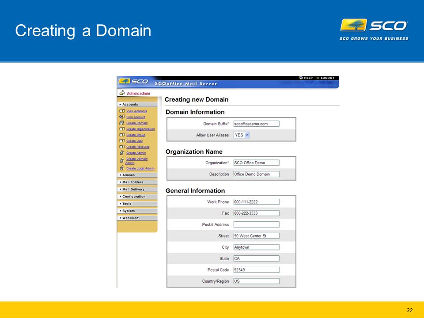Image resolution: width=424 pixels, height=318 pixels.
Task: Click the HELP text in top bar
Action: point(308,78)
